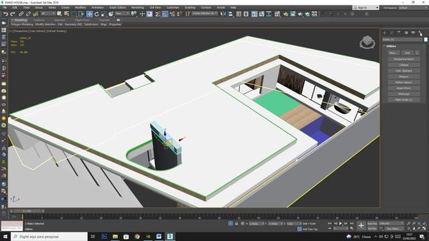This screenshot has height=241, width=429.
Task: Toggle the Selection Lock padlock
Action: click(x=237, y=224)
